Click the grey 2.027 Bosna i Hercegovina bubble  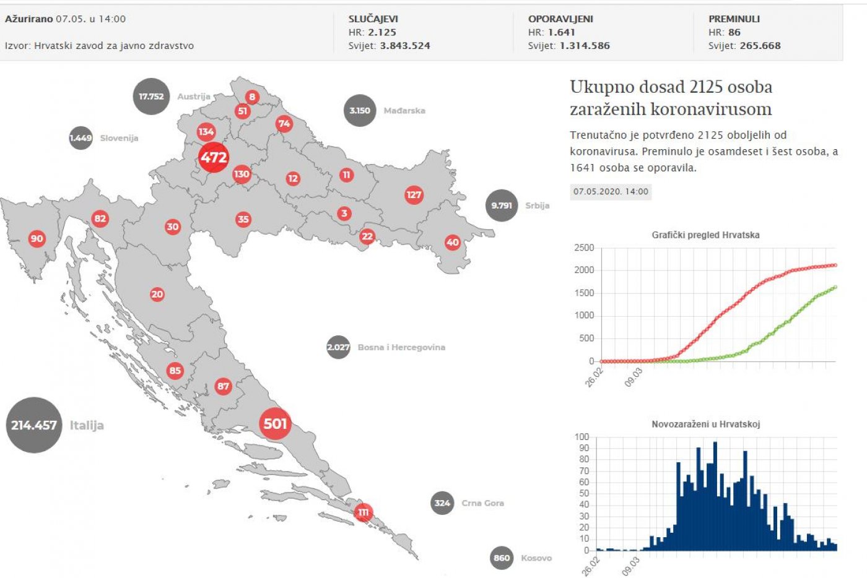coord(338,347)
